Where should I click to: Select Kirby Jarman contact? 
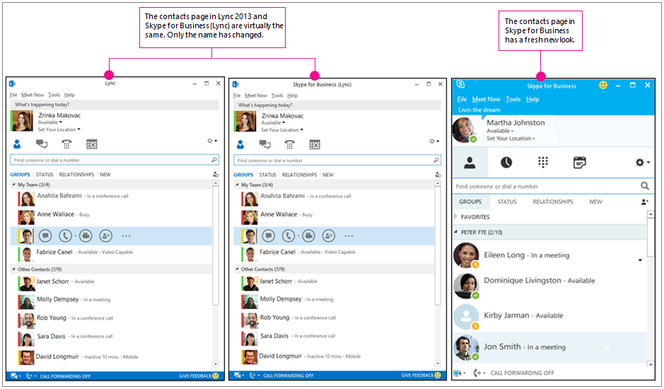pyautogui.click(x=549, y=317)
